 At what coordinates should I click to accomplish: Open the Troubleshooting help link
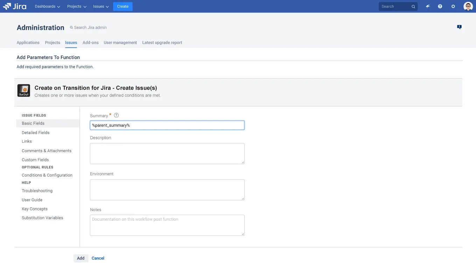[37, 191]
